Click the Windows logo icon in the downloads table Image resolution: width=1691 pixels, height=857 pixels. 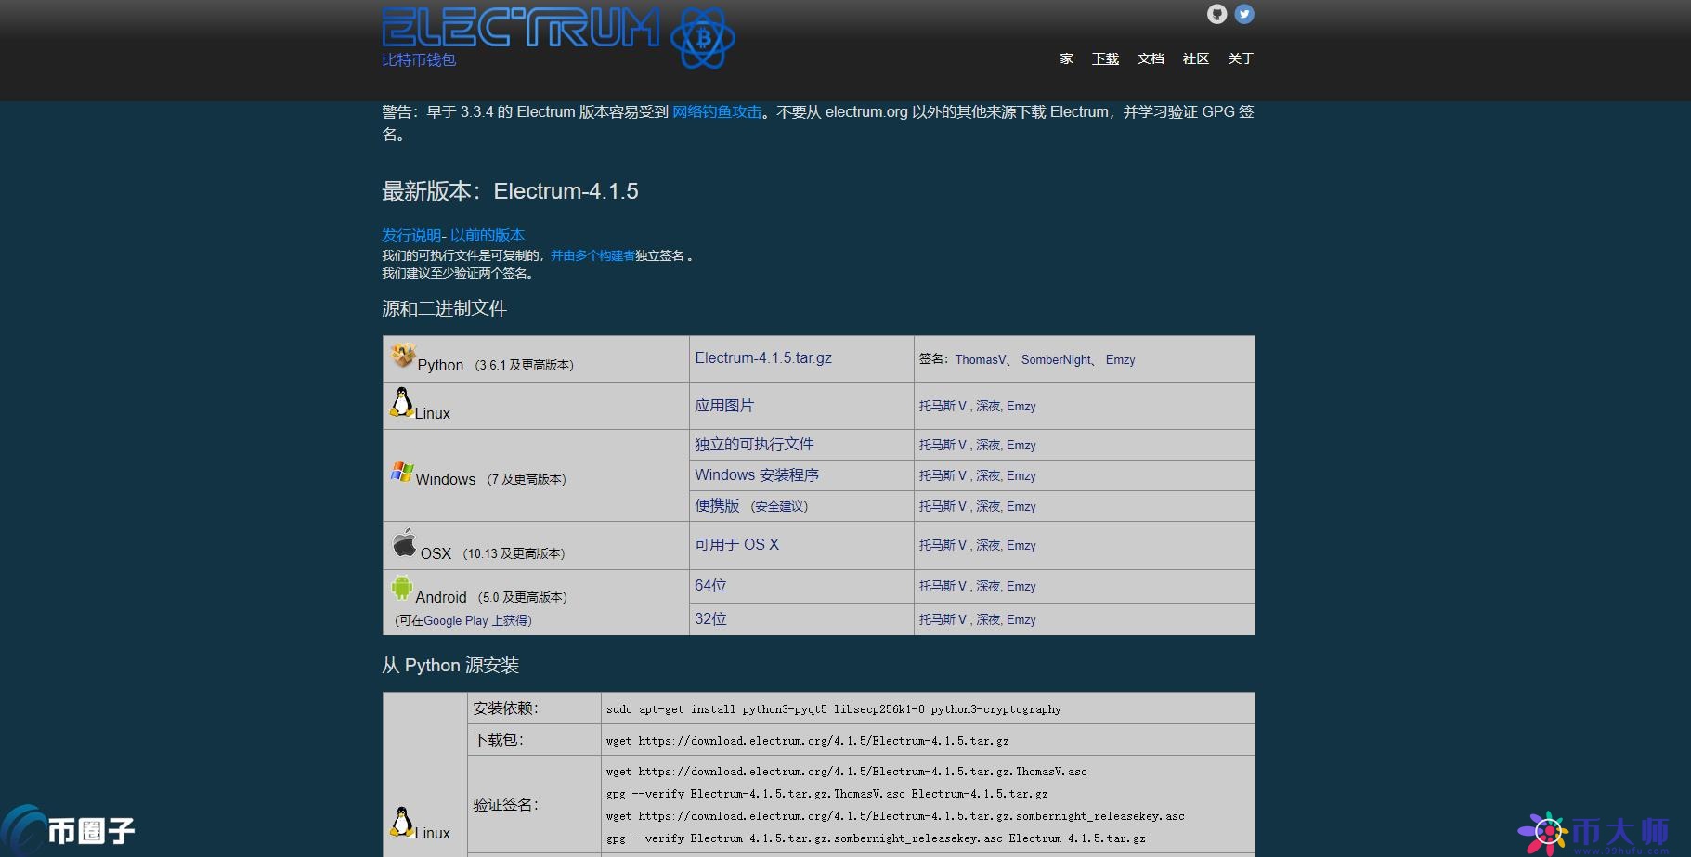401,472
